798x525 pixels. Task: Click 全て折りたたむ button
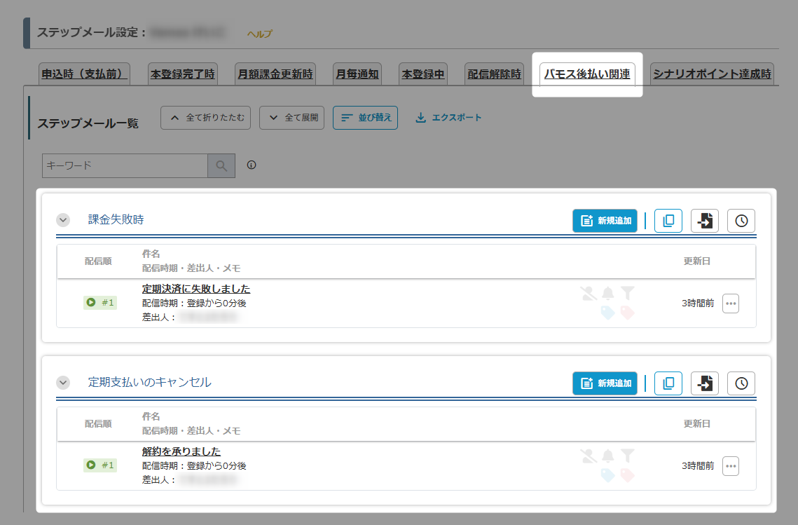coord(205,118)
